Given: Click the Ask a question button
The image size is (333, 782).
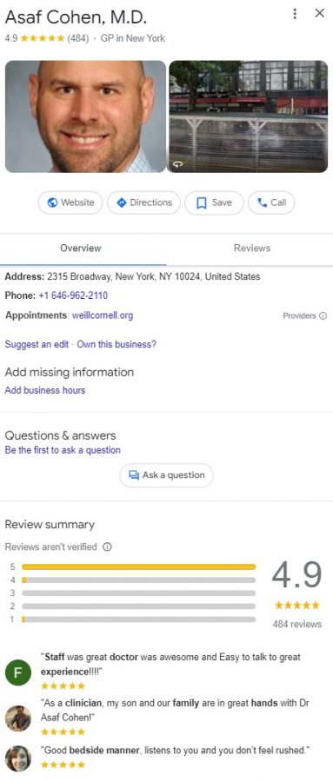Looking at the screenshot, I should click(x=166, y=475).
